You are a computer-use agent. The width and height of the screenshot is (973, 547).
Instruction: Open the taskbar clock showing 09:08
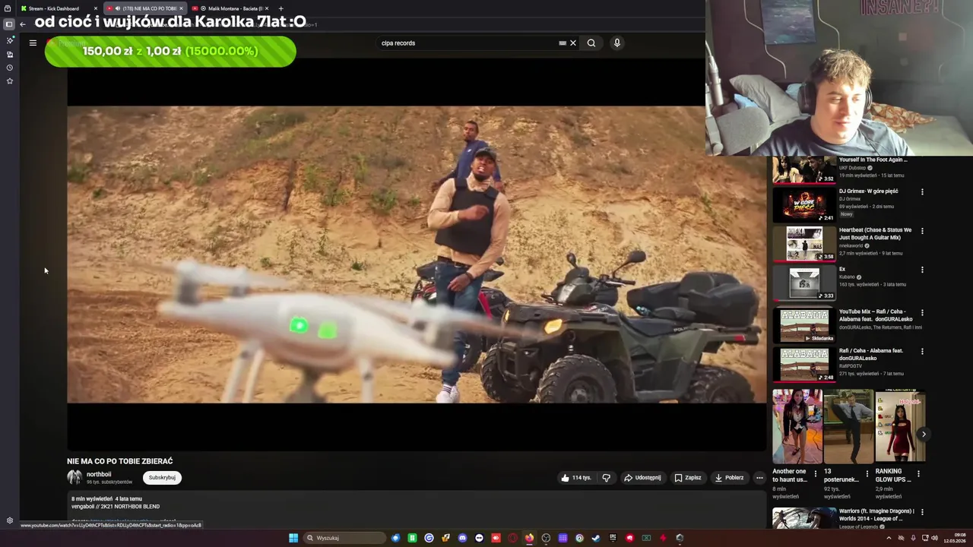click(954, 538)
